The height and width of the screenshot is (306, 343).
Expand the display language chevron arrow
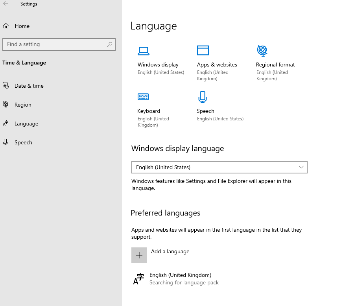point(301,167)
